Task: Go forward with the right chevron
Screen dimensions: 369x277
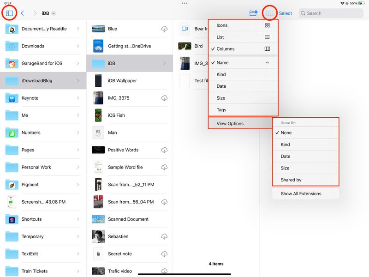Action: tap(35, 13)
